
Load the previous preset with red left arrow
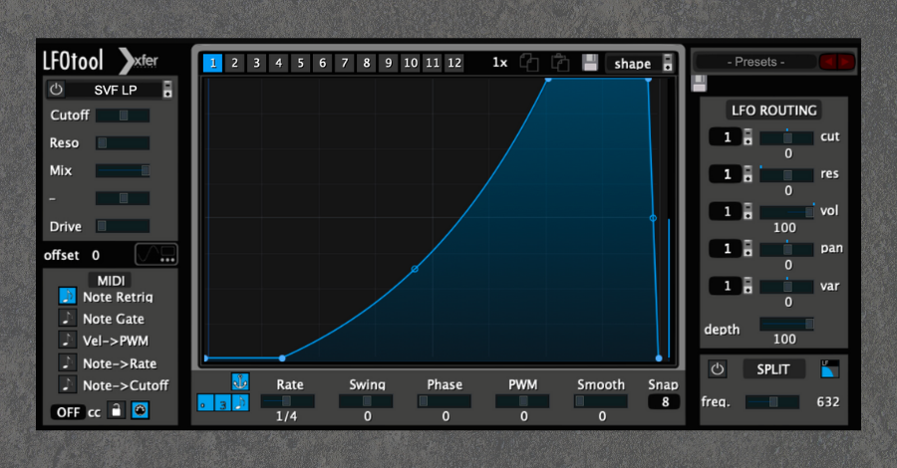coord(828,62)
